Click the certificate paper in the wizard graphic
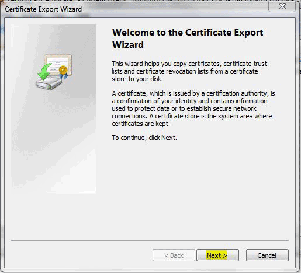This screenshot has width=301, height=273. [x=58, y=64]
